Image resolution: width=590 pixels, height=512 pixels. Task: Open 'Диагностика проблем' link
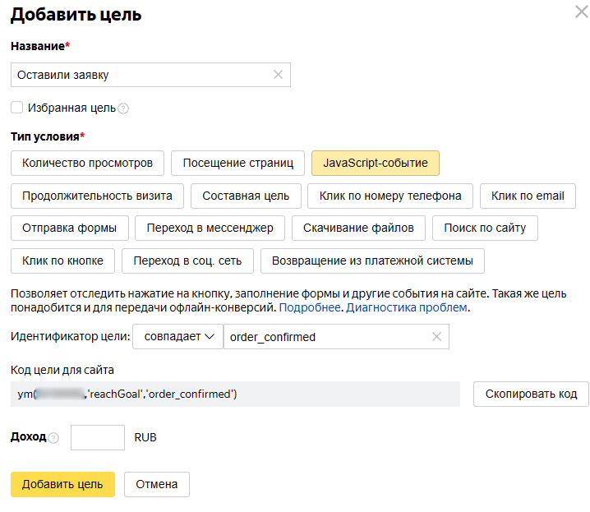[x=407, y=307]
